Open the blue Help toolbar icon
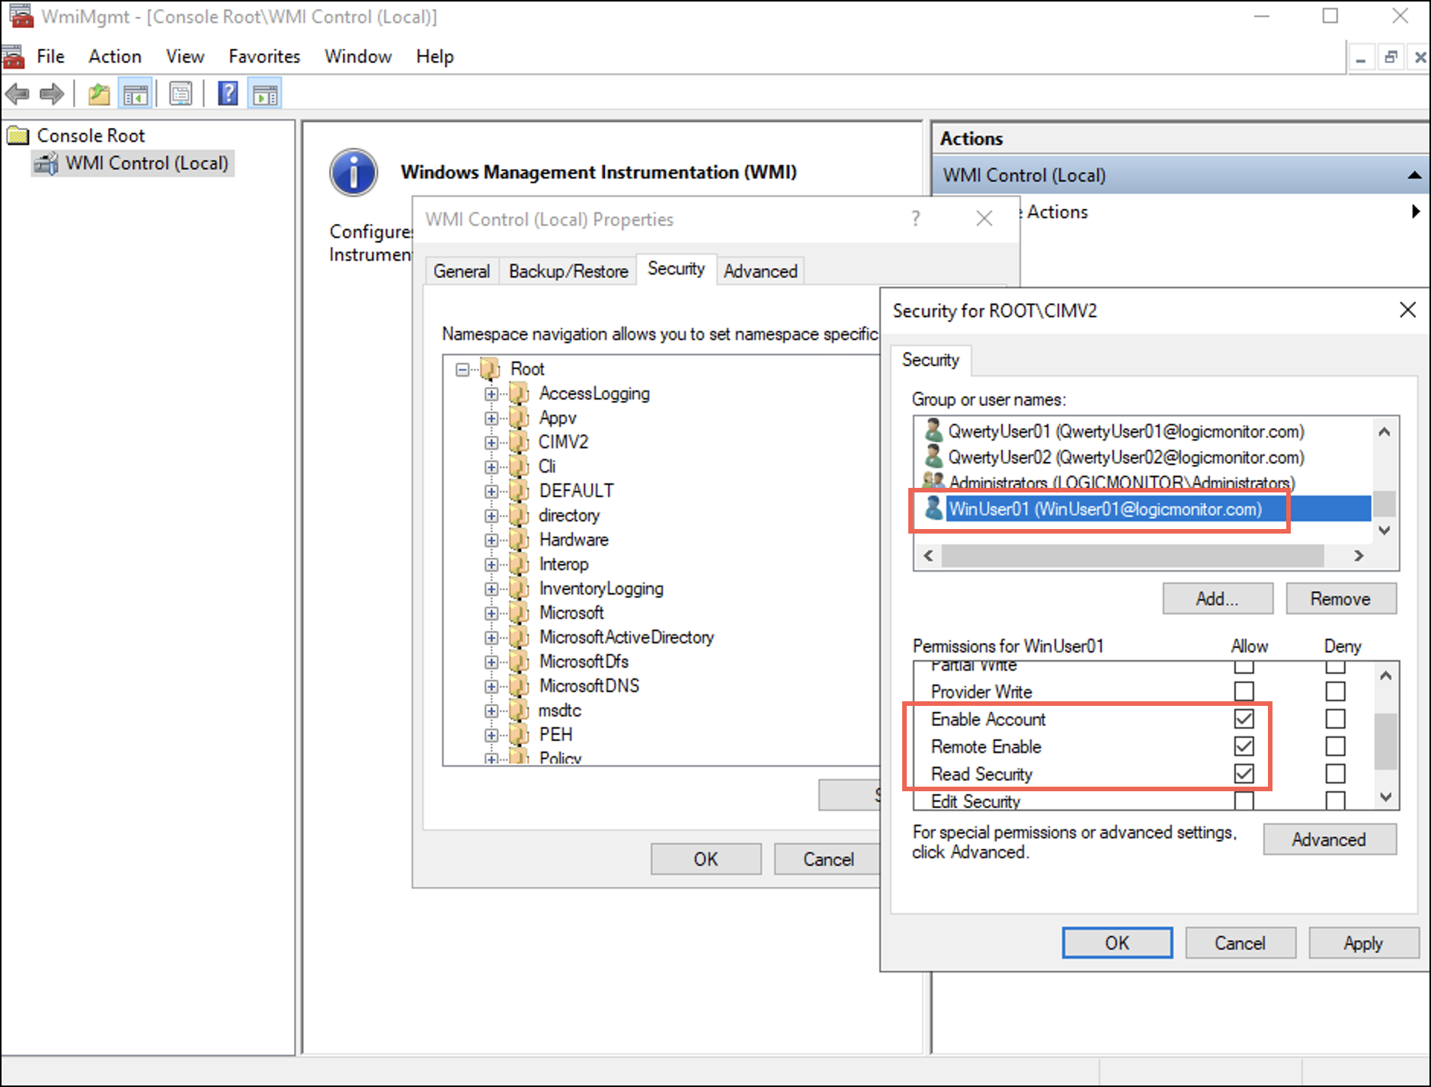This screenshot has height=1087, width=1431. pos(228,94)
